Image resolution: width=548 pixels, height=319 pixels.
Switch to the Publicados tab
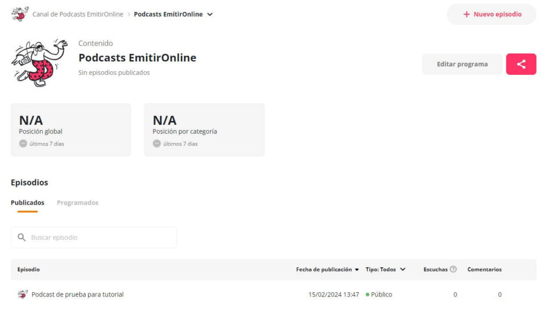click(x=28, y=203)
